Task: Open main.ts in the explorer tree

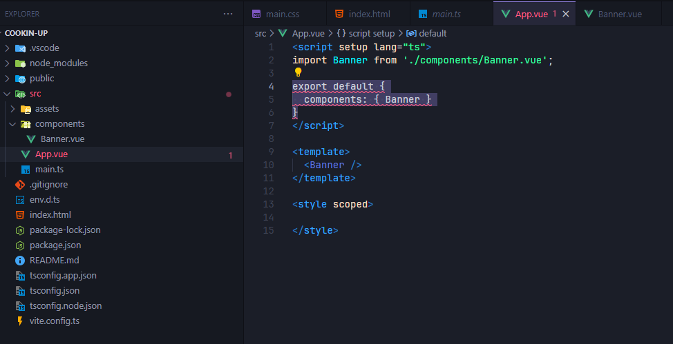Action: pyautogui.click(x=49, y=170)
